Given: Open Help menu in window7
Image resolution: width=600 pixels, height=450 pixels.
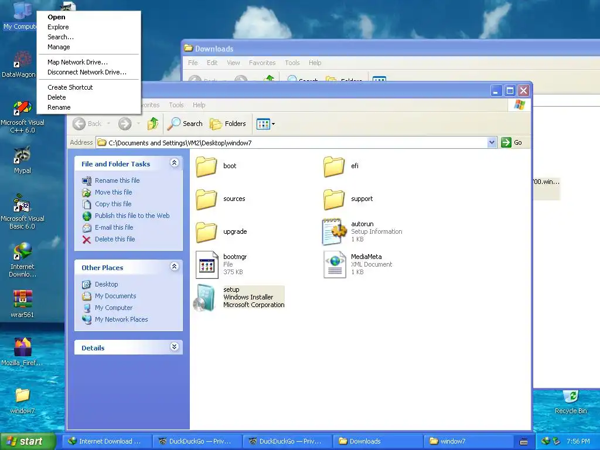Looking at the screenshot, I should point(199,105).
